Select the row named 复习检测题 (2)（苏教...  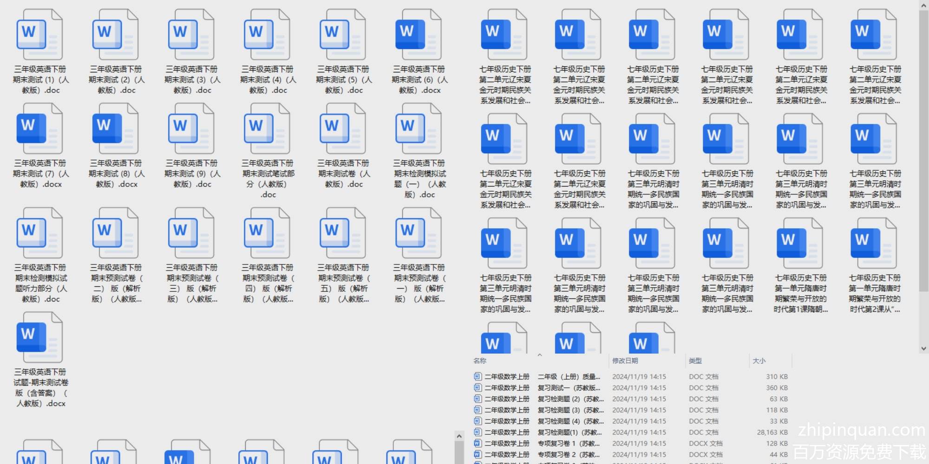pos(631,399)
